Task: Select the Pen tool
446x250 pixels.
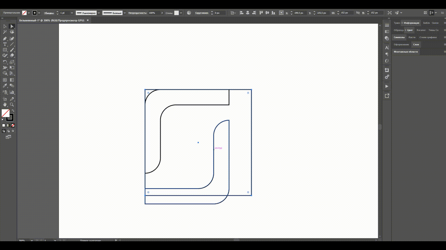Action: [x=5, y=39]
